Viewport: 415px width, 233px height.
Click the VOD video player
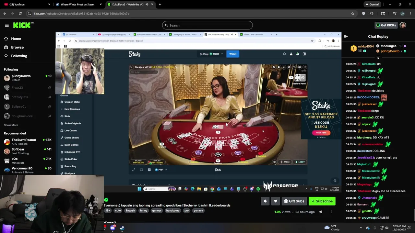[x=198, y=112]
